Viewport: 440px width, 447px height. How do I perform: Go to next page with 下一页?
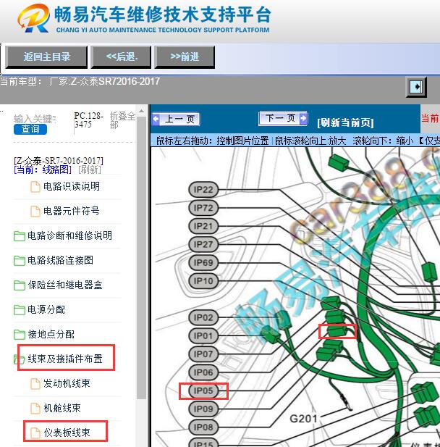click(x=284, y=118)
